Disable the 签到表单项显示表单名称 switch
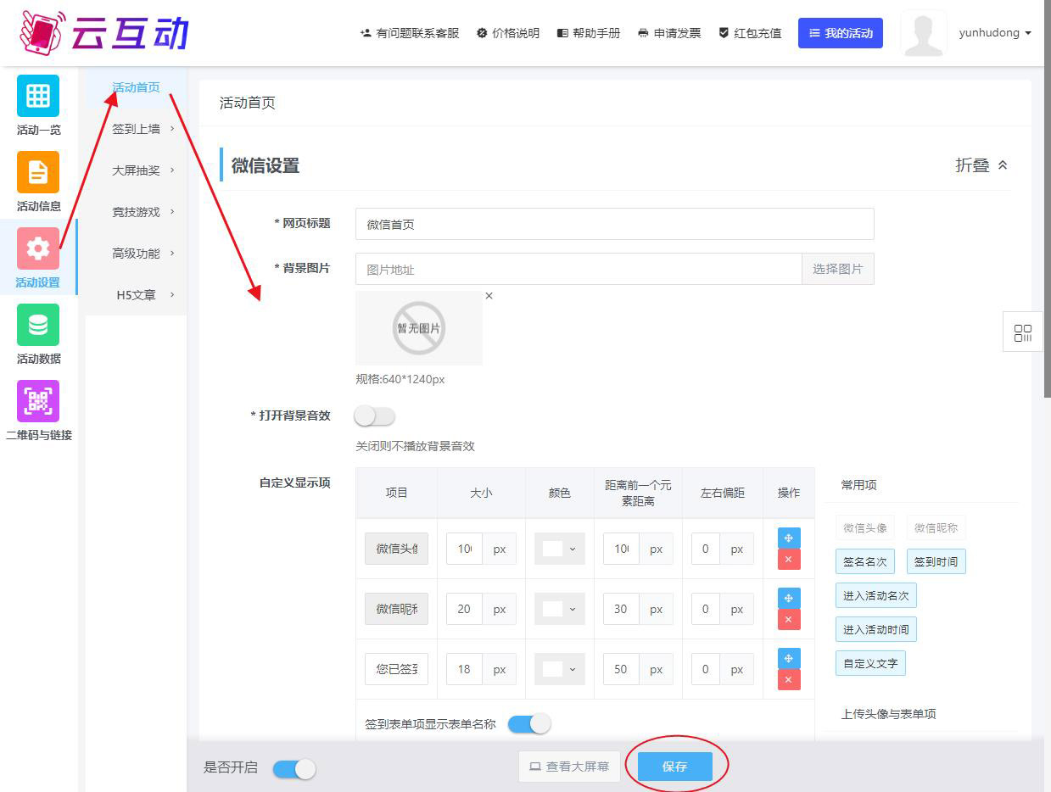Viewport: 1051px width, 792px height. tap(529, 724)
